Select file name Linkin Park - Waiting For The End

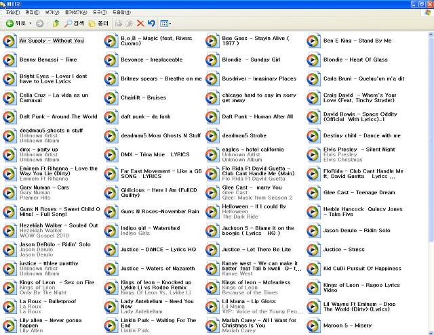coord(159,323)
